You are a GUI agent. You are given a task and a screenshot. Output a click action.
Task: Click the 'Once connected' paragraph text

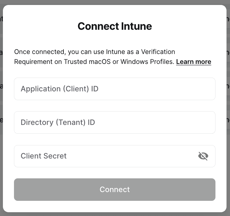pyautogui.click(x=95, y=52)
